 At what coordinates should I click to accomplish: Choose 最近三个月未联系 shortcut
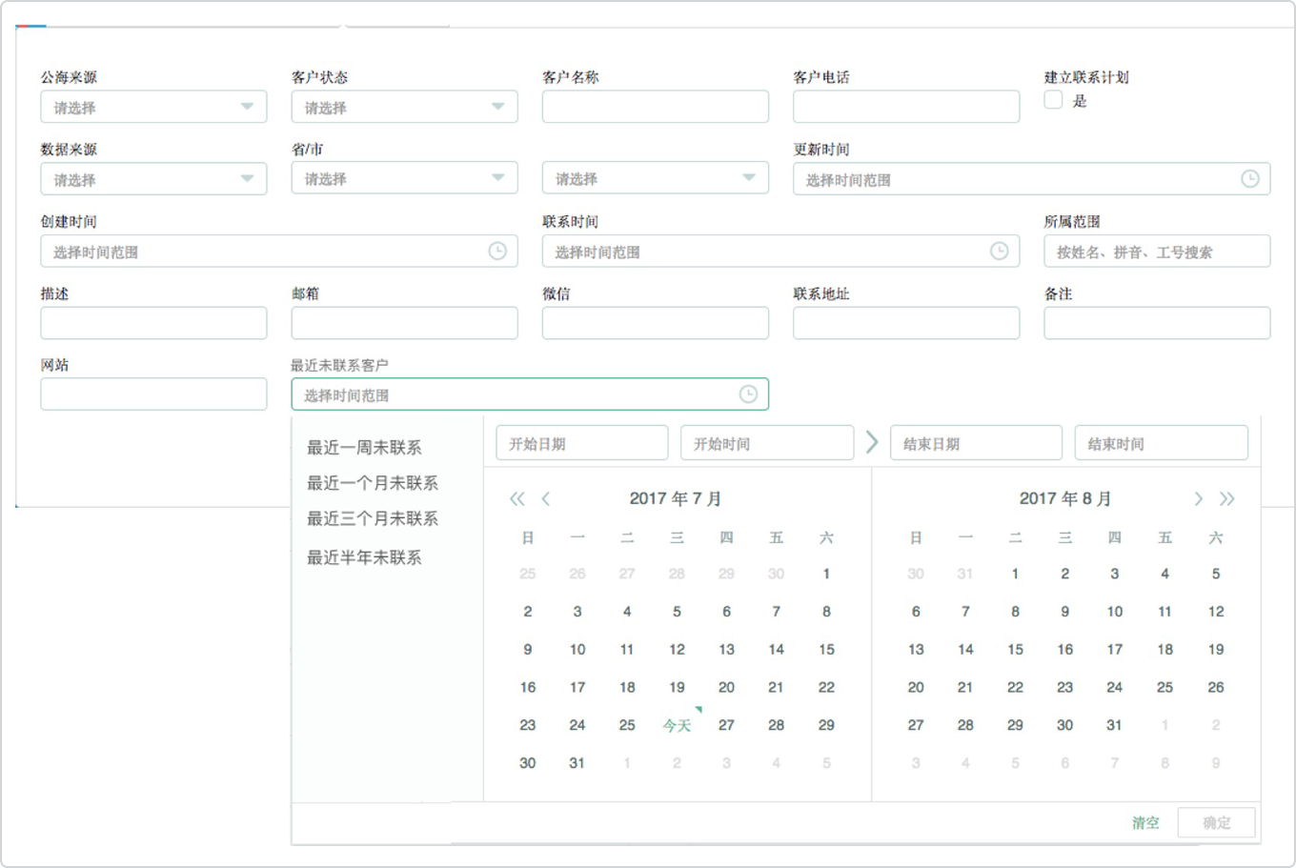click(373, 518)
